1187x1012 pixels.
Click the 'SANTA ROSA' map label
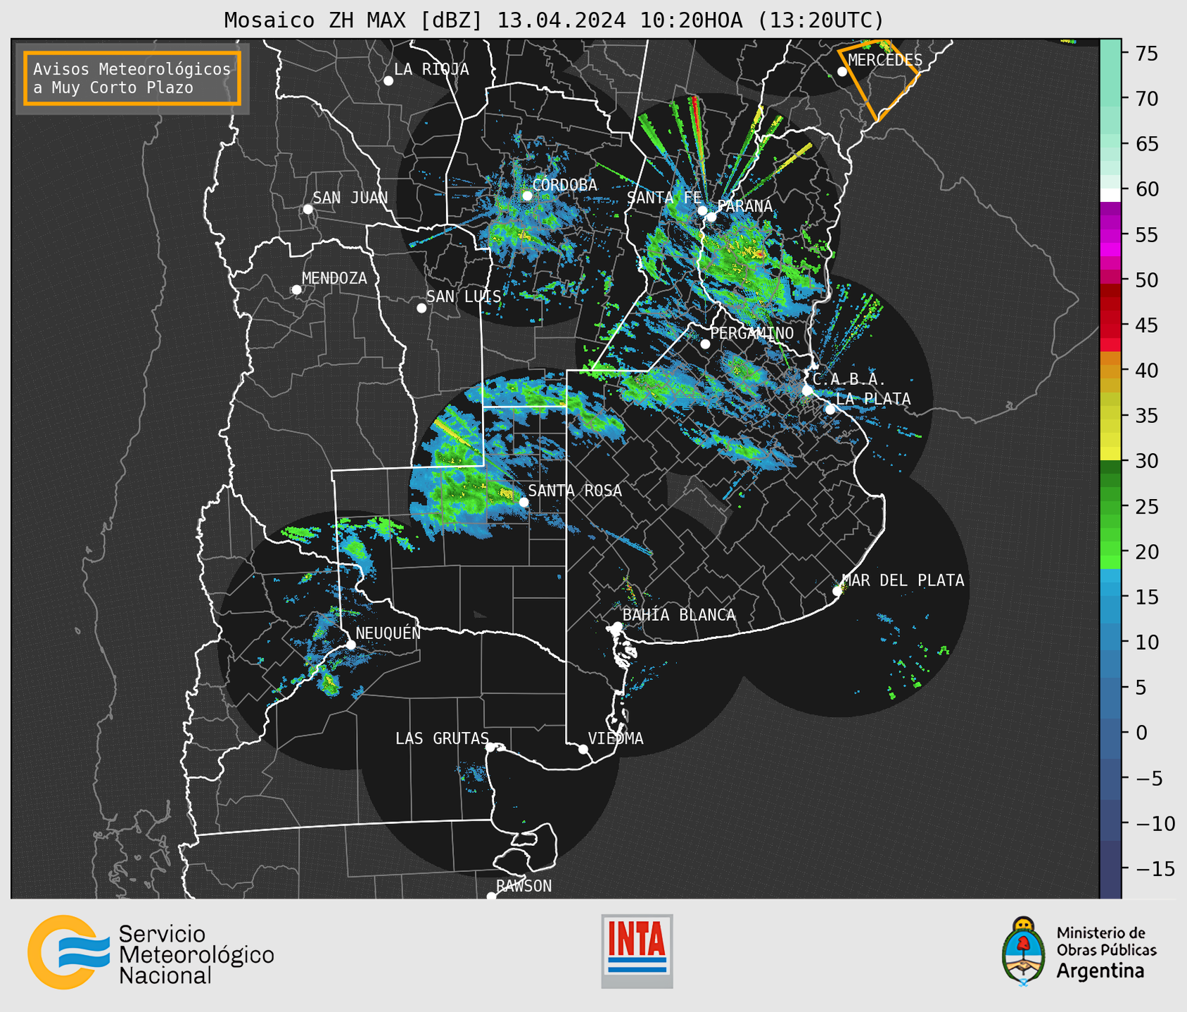pos(575,491)
